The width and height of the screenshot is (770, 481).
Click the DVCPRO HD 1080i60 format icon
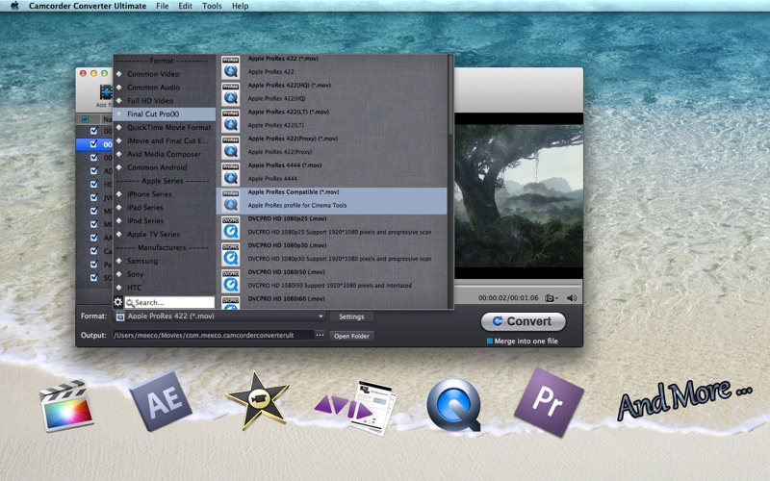click(x=230, y=302)
